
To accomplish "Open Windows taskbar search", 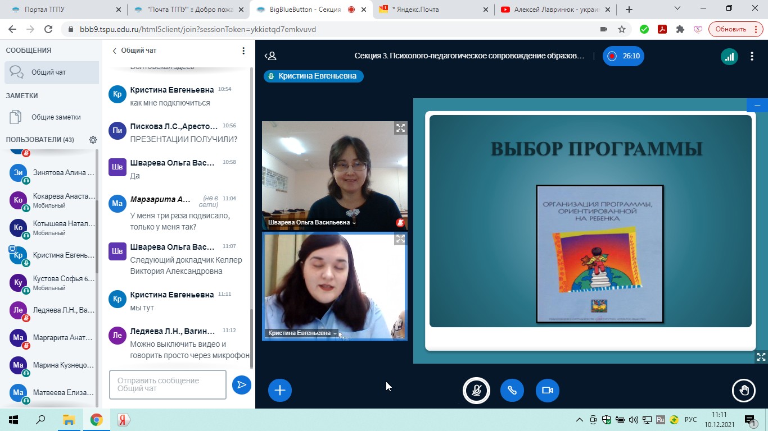I will click(x=40, y=420).
